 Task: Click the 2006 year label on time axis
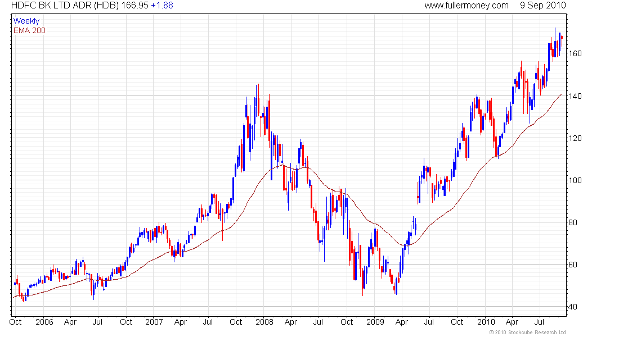[x=44, y=322]
